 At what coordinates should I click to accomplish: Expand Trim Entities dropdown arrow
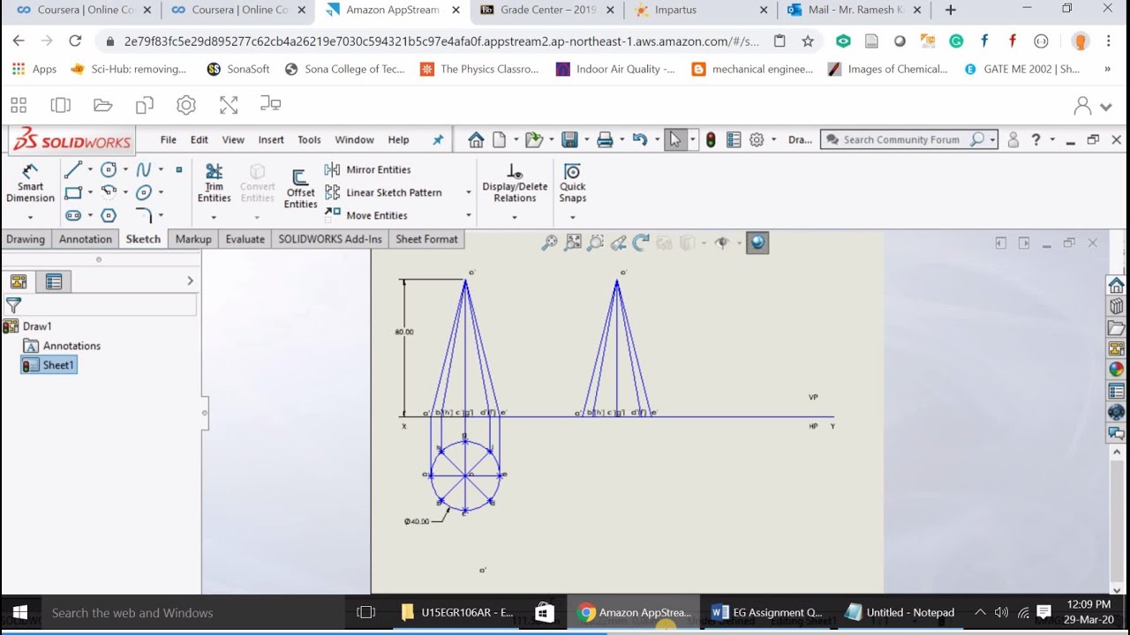click(x=214, y=217)
